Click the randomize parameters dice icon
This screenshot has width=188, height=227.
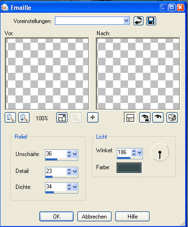pos(172,117)
